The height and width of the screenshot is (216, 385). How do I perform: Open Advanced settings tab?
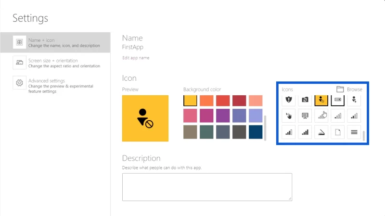point(55,86)
